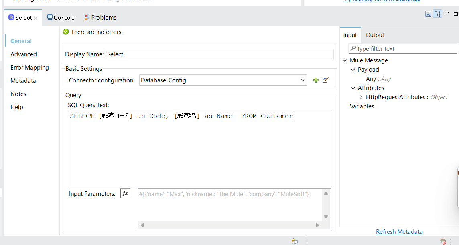Select the Any : Any payload entry
The height and width of the screenshot is (245, 459).
[x=378, y=79]
